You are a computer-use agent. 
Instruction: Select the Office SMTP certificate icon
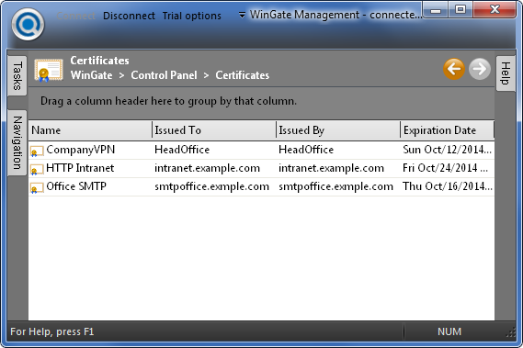[x=37, y=188]
